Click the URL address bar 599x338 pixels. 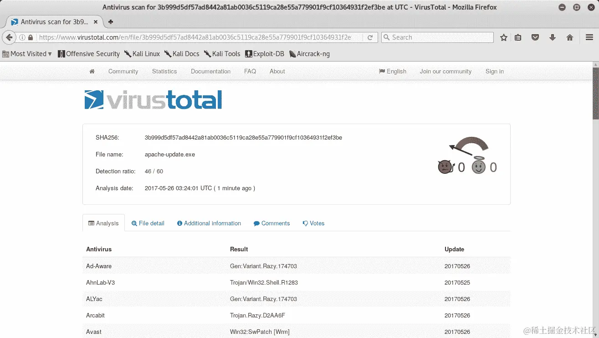tap(196, 37)
